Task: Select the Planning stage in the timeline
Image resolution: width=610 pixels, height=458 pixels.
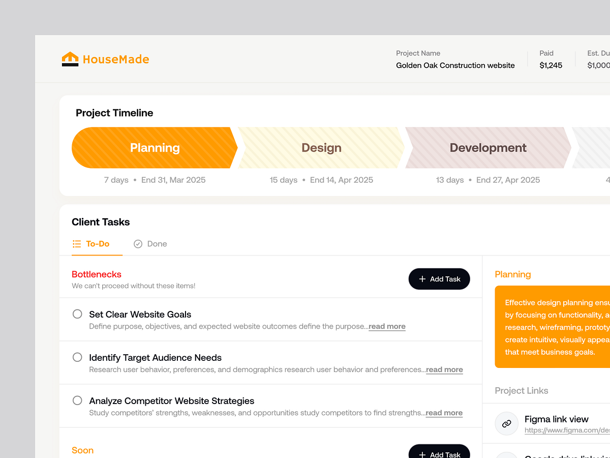Action: tap(155, 148)
